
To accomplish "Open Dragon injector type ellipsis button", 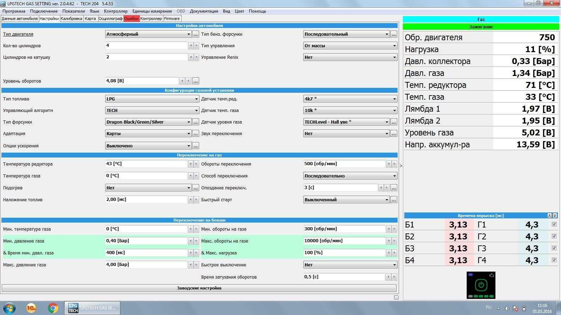I will tap(196, 122).
